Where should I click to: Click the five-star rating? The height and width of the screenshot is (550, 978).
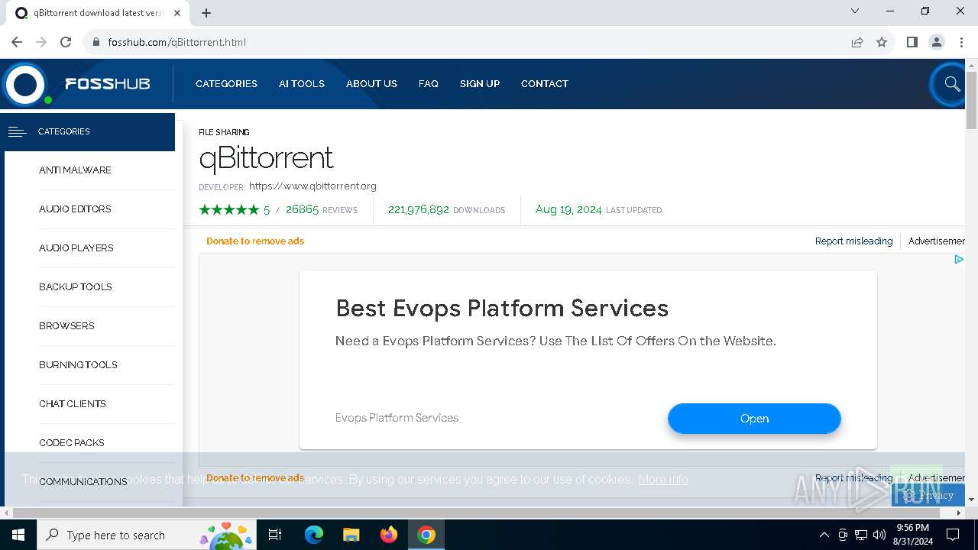[x=229, y=209]
